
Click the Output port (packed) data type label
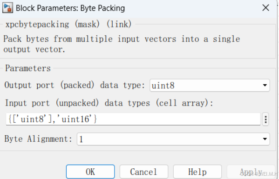(x=75, y=85)
